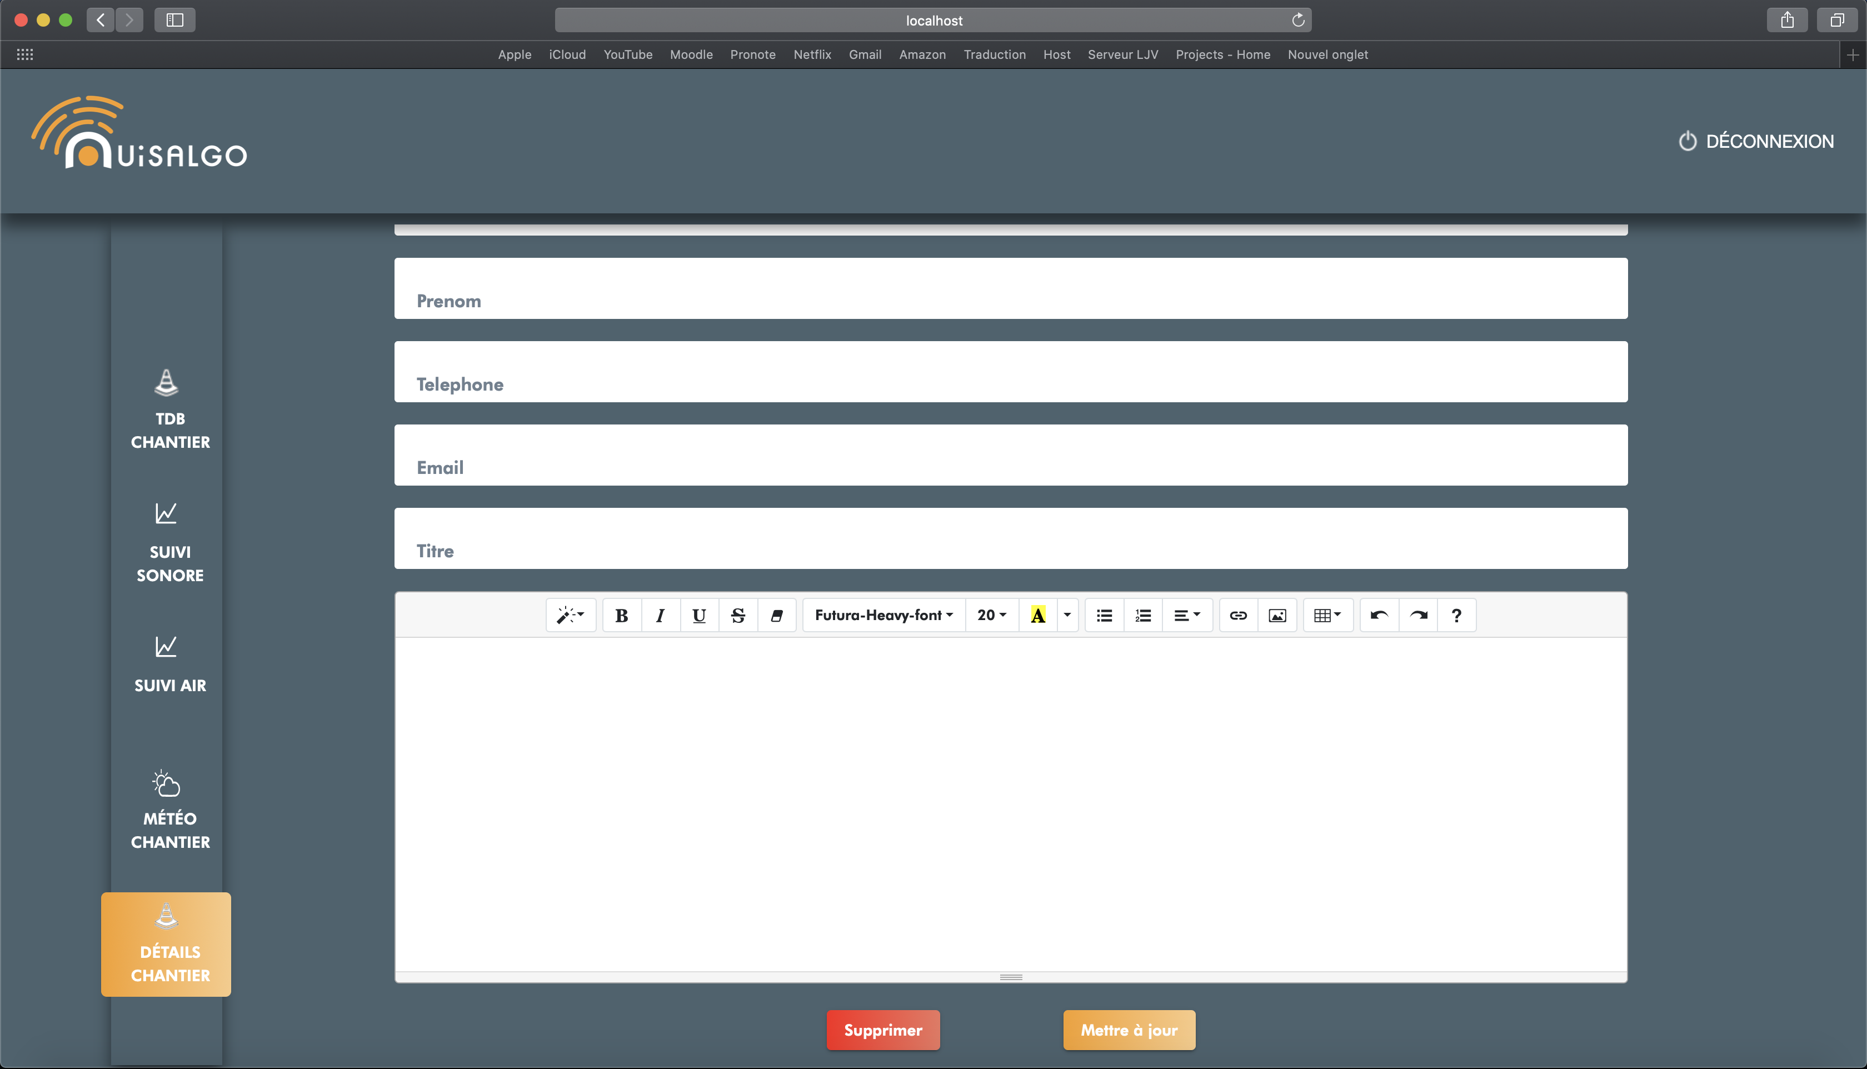Open Suivi Sonore in the sidebar
Screen dimensions: 1867x1069
pos(169,543)
